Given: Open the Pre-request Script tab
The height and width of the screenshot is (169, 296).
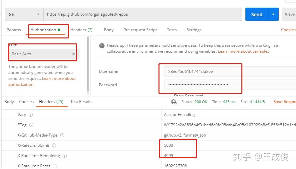Looking at the screenshot, I should [140, 30].
